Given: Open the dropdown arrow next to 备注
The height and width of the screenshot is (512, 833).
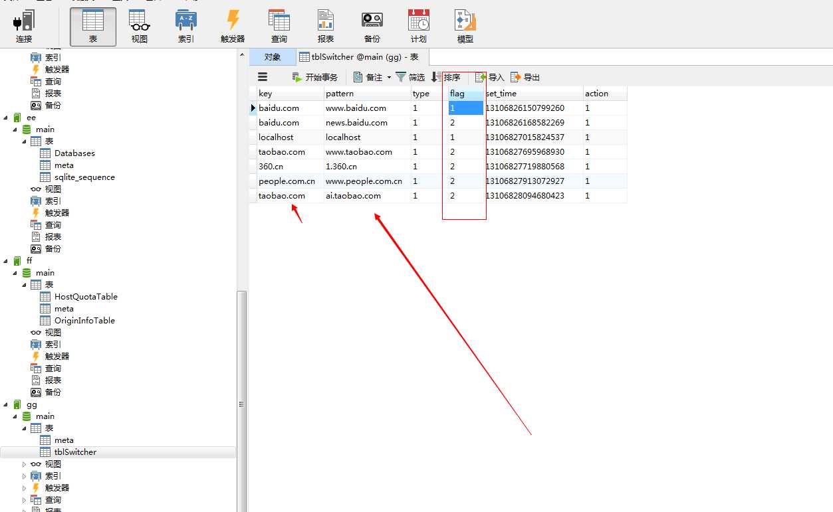Looking at the screenshot, I should pos(389,78).
